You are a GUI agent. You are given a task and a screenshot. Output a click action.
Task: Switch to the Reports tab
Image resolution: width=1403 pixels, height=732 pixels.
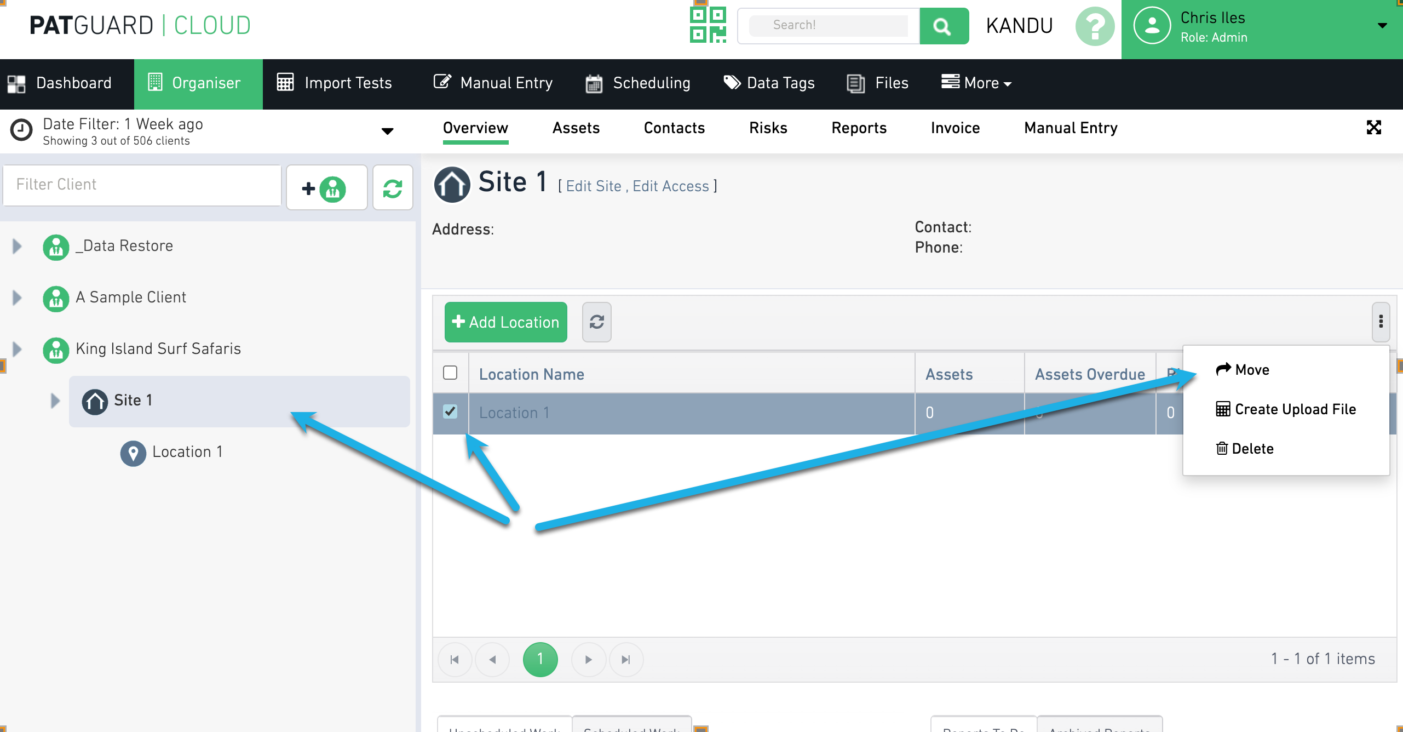(859, 128)
